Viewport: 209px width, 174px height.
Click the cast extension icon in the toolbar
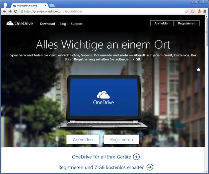pyautogui.click(x=192, y=11)
